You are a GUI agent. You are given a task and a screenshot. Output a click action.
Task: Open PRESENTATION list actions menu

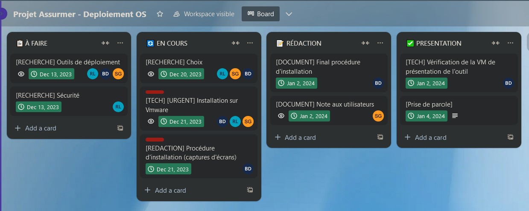pos(510,43)
